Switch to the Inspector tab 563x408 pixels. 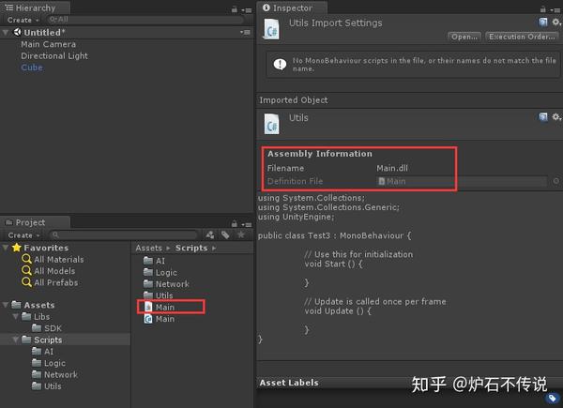coord(291,8)
